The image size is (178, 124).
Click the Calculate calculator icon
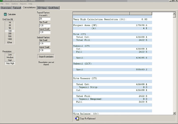tap(5, 14)
